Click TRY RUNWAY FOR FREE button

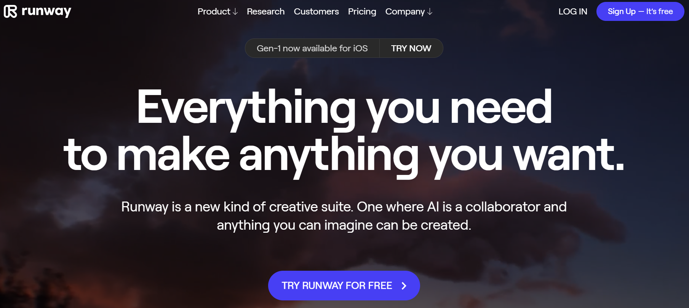[x=344, y=286]
